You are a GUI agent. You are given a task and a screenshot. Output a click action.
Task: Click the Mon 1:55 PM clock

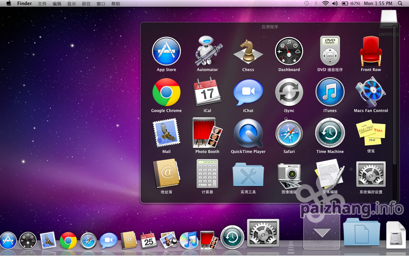(x=378, y=4)
